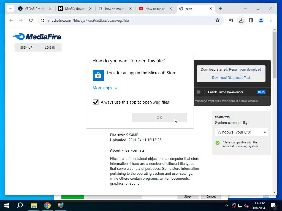282x211 pixels.
Task: Click the Uploaded date text
Action: click(x=135, y=140)
